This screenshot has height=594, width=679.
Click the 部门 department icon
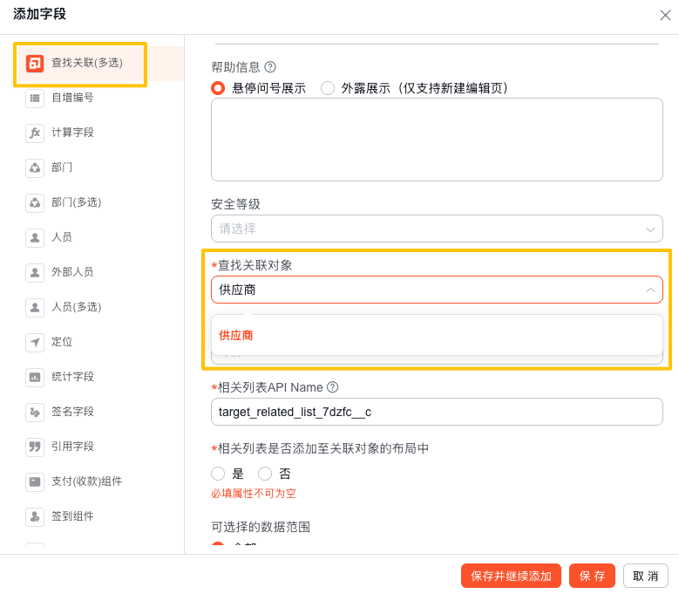click(x=35, y=167)
